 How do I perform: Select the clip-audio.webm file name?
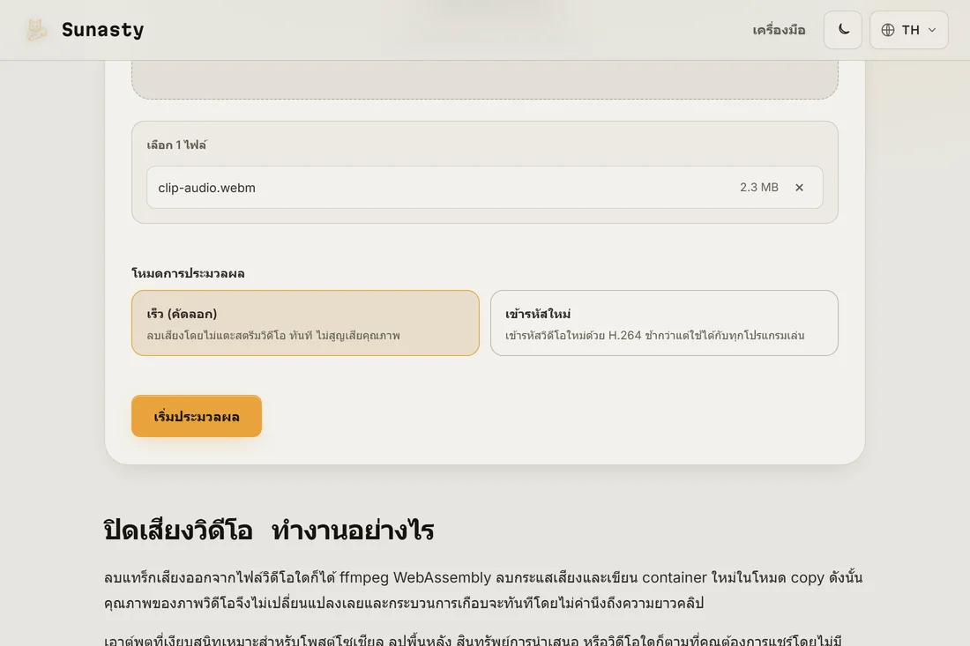[x=206, y=188]
